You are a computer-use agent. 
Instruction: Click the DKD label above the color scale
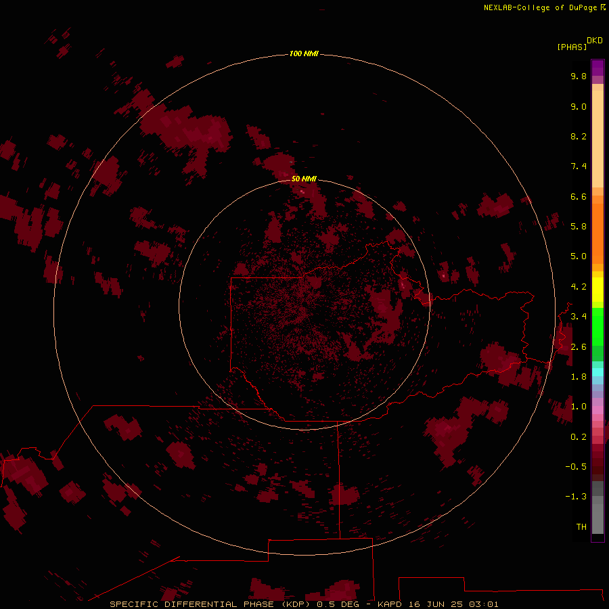595,40
